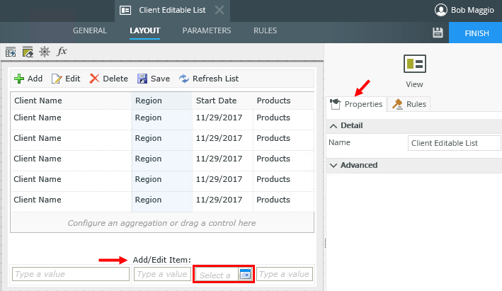Open the Rules tab in header
The height and width of the screenshot is (291, 502).
(265, 30)
